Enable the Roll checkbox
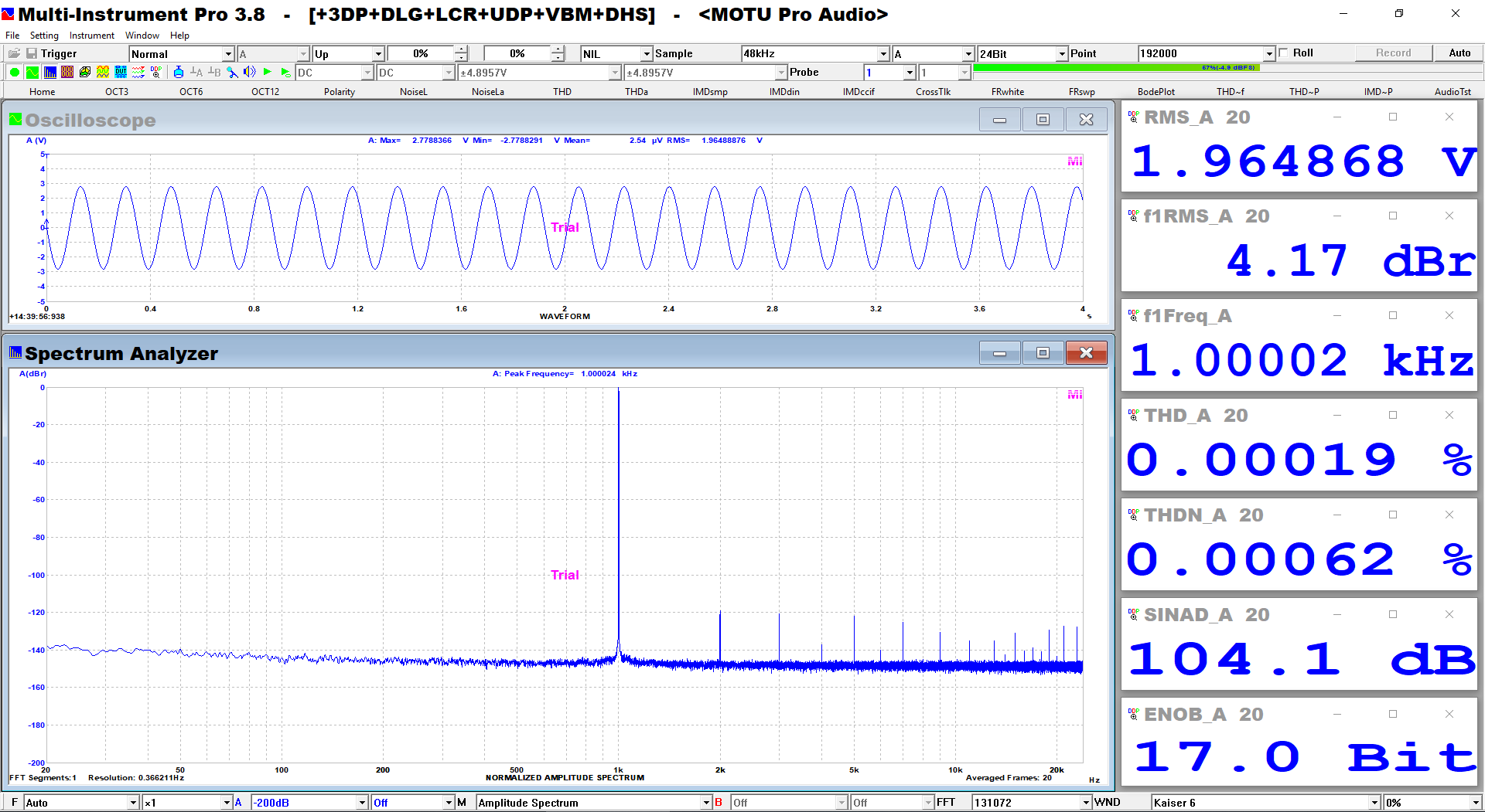The width and height of the screenshot is (1485, 812). [1284, 53]
